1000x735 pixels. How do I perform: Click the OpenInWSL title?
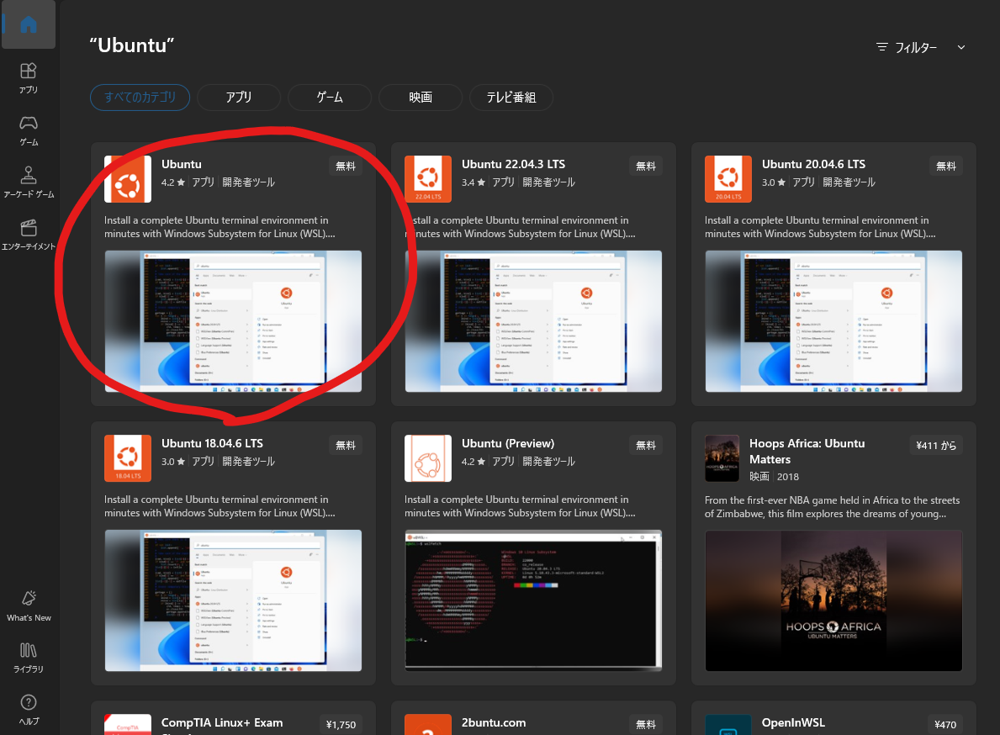[793, 723]
